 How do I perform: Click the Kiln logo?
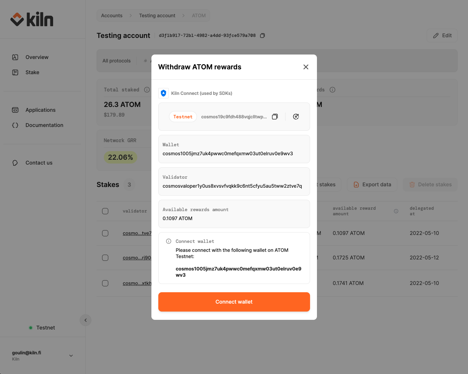click(x=32, y=19)
